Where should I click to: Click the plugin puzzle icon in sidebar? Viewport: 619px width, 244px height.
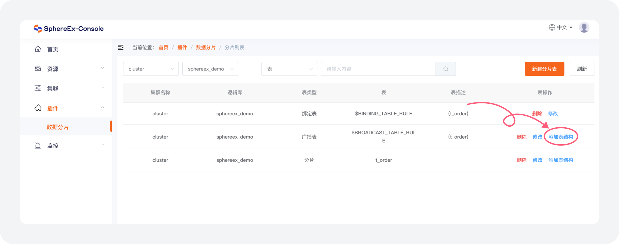tap(38, 108)
